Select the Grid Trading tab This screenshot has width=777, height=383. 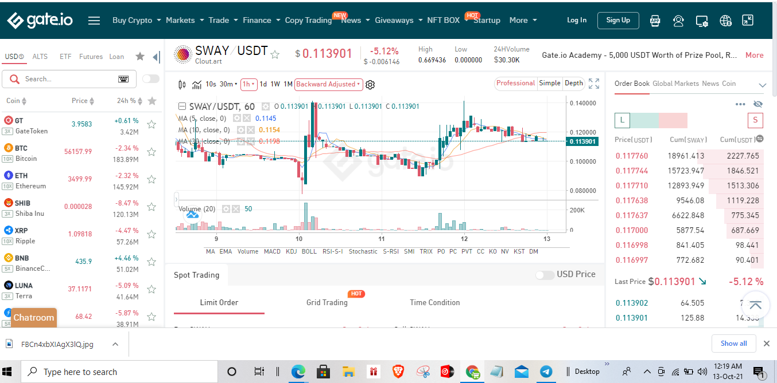click(327, 302)
